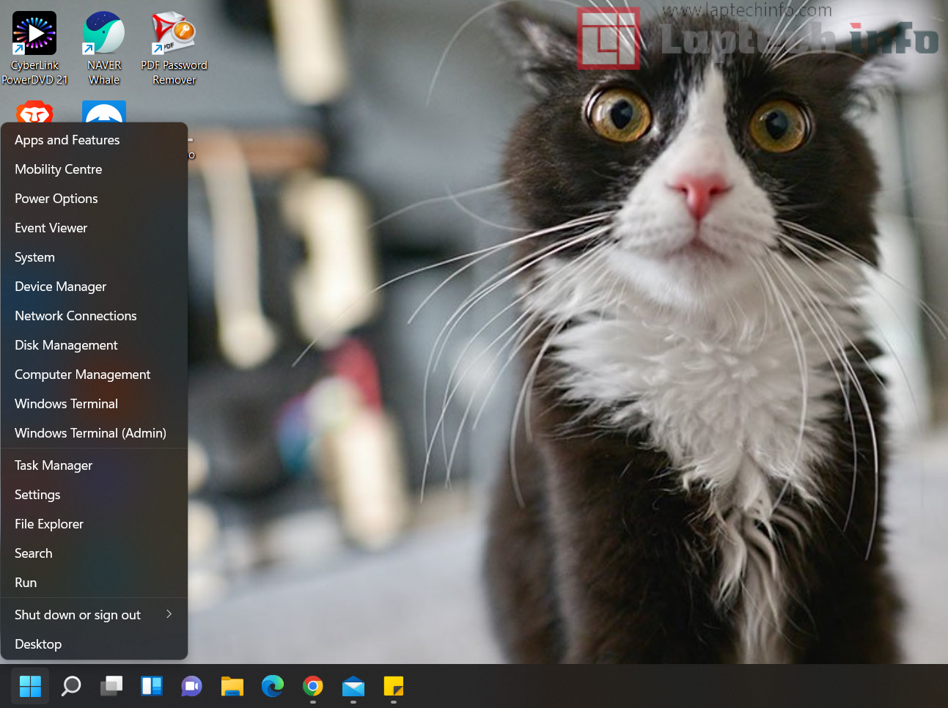Open Mail app from taskbar

point(353,686)
